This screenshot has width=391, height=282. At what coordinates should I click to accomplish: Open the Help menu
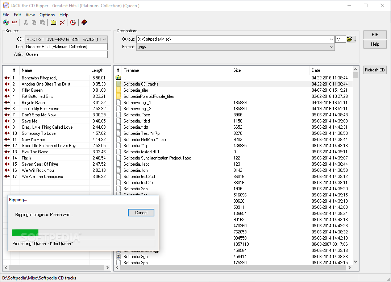[64, 15]
